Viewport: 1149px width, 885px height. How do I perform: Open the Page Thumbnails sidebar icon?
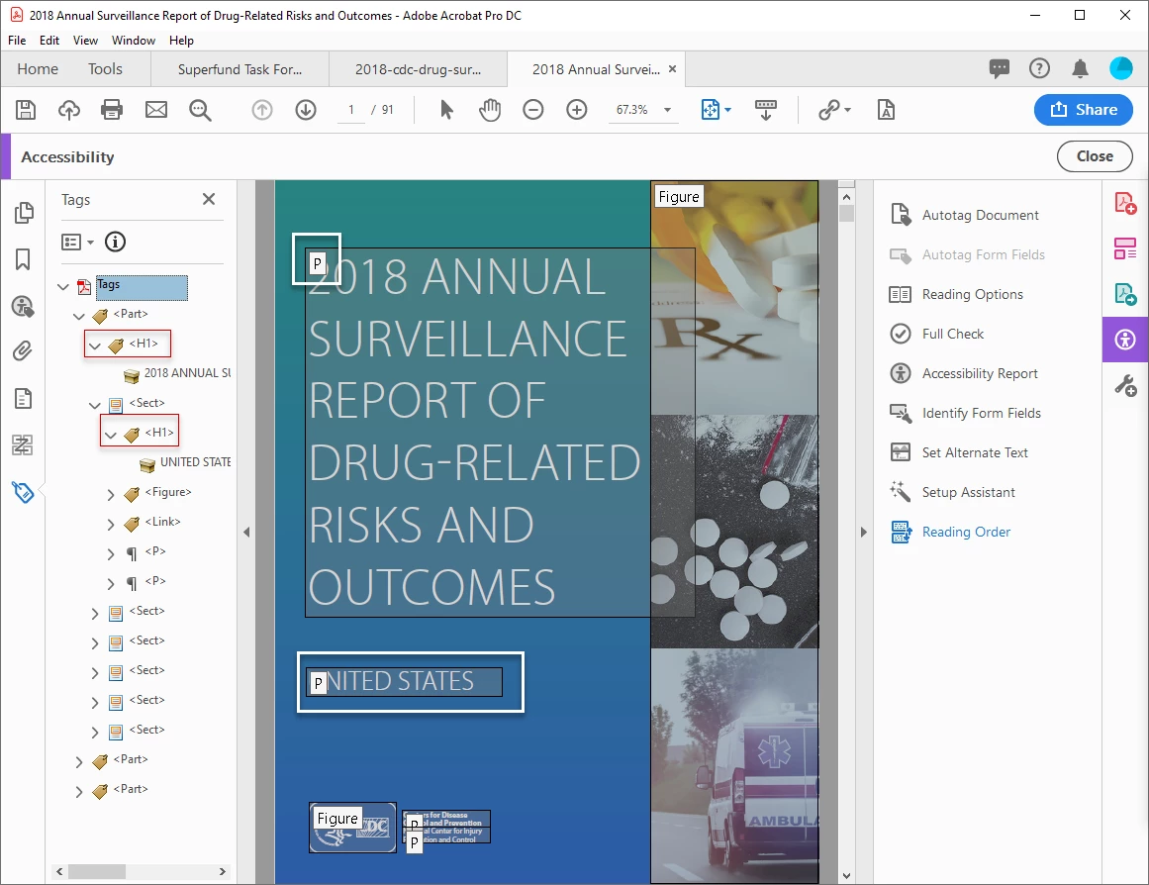(x=24, y=213)
